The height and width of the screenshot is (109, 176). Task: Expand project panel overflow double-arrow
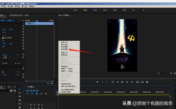pos(15,87)
